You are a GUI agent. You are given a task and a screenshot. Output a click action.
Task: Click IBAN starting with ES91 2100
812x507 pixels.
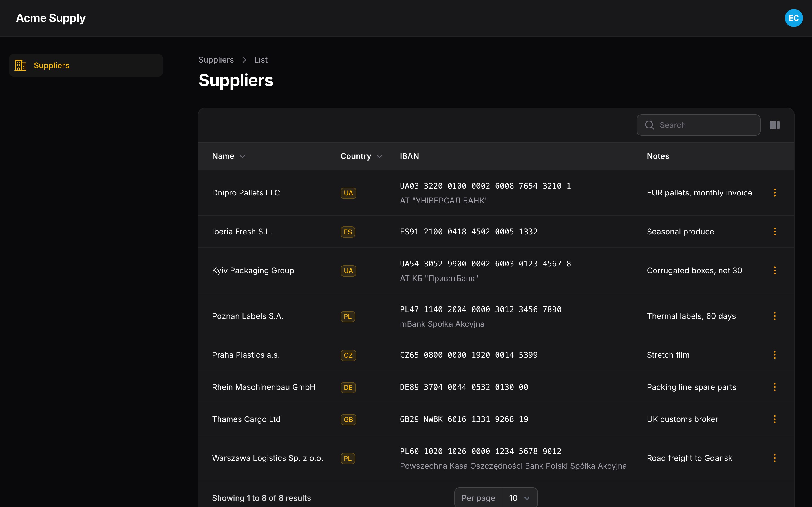(x=469, y=232)
